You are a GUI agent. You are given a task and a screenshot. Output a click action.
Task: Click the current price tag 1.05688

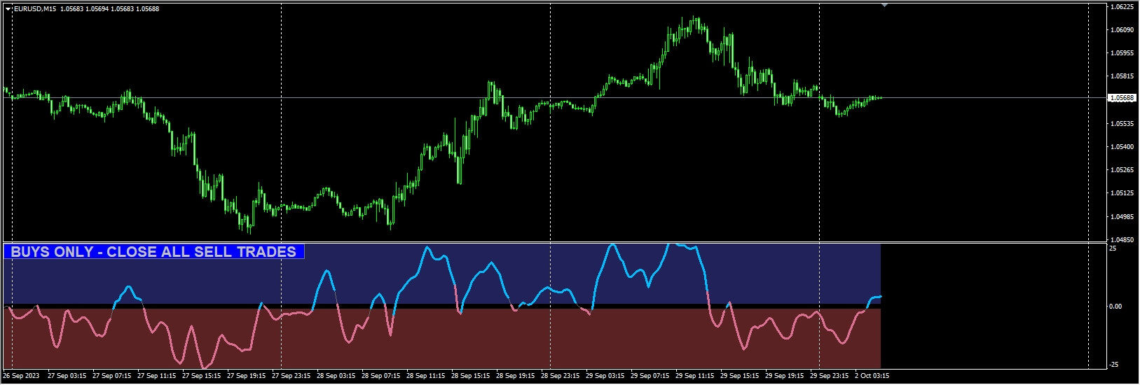1121,98
